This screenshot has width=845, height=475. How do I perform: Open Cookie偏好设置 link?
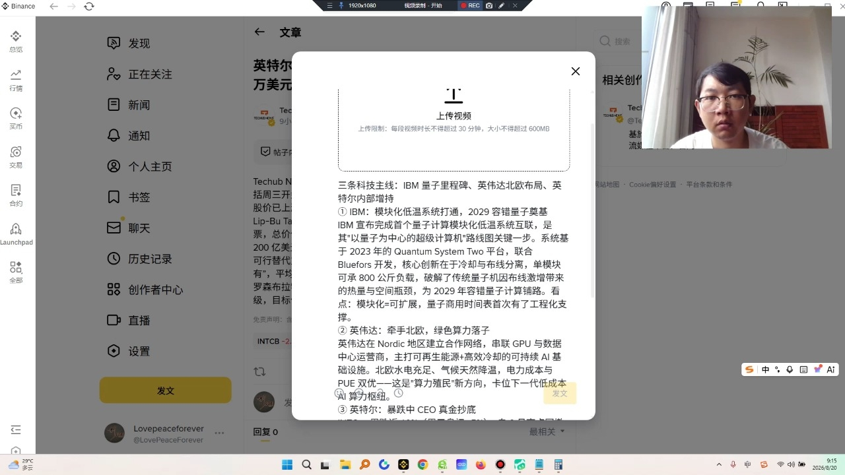652,185
